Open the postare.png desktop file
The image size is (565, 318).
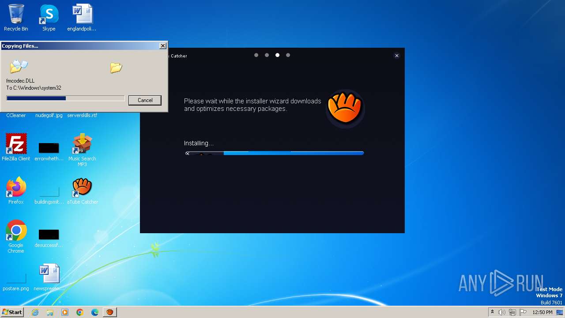pyautogui.click(x=16, y=281)
